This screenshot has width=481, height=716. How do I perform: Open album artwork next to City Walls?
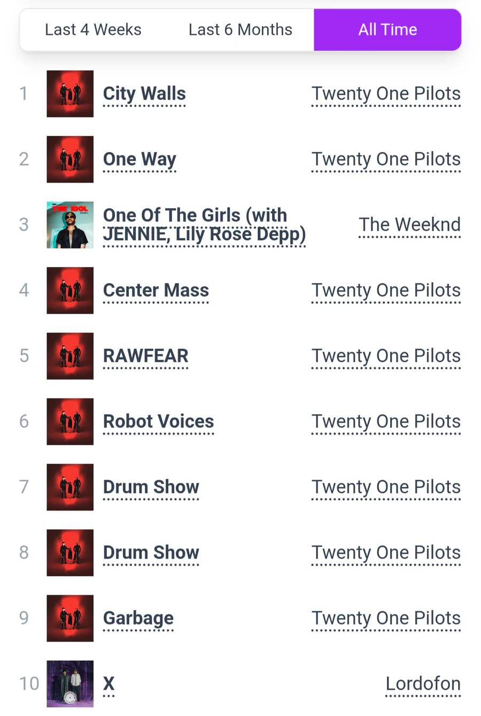[70, 94]
